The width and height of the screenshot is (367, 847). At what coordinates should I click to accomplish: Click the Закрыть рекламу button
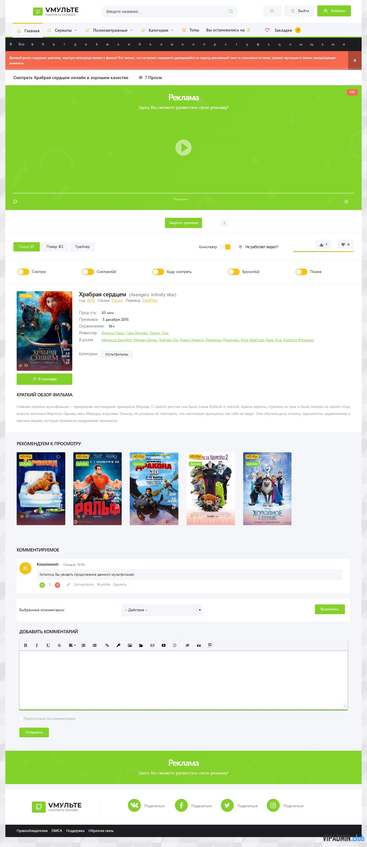pos(183,223)
